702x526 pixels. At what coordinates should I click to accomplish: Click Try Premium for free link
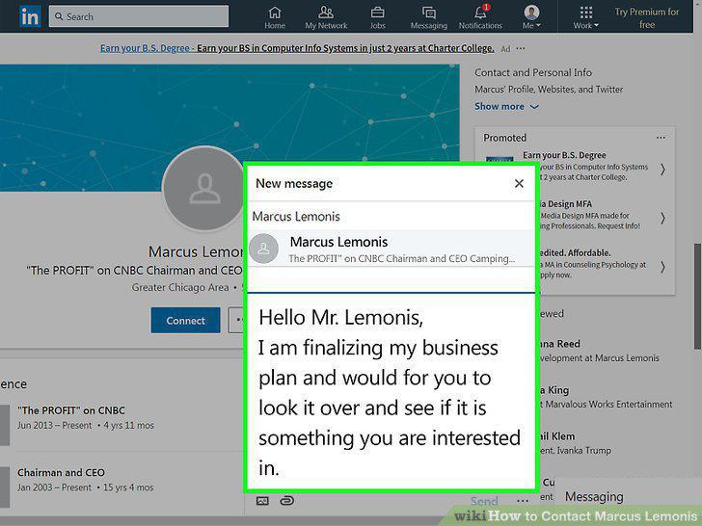[646, 18]
